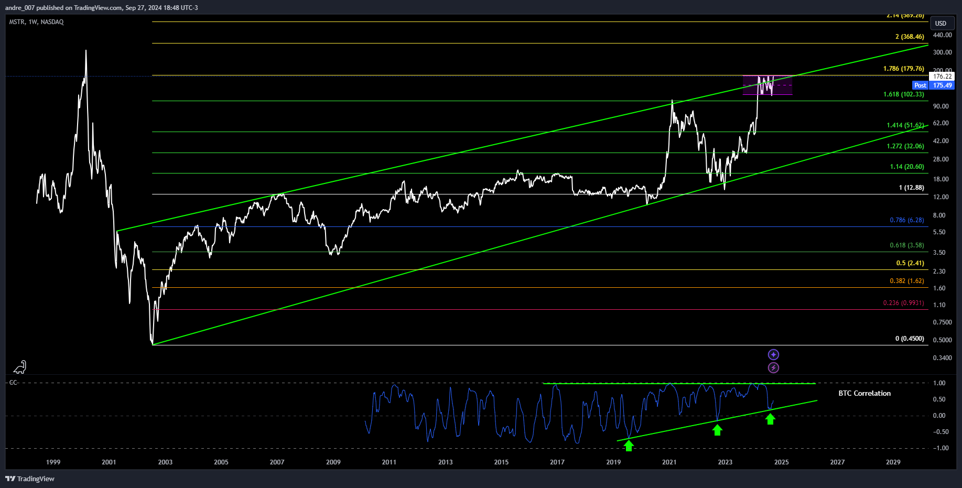Click the 175.49 post-market price tag
Screen dimensions: 962x488
point(942,85)
